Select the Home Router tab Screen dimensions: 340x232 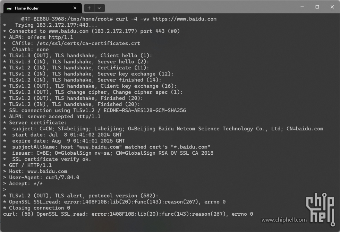pos(42,8)
